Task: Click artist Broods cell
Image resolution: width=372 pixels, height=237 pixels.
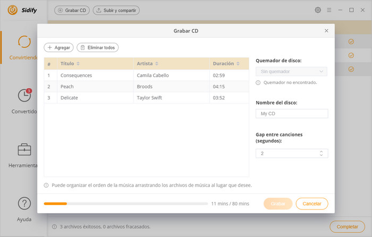Action: click(145, 87)
